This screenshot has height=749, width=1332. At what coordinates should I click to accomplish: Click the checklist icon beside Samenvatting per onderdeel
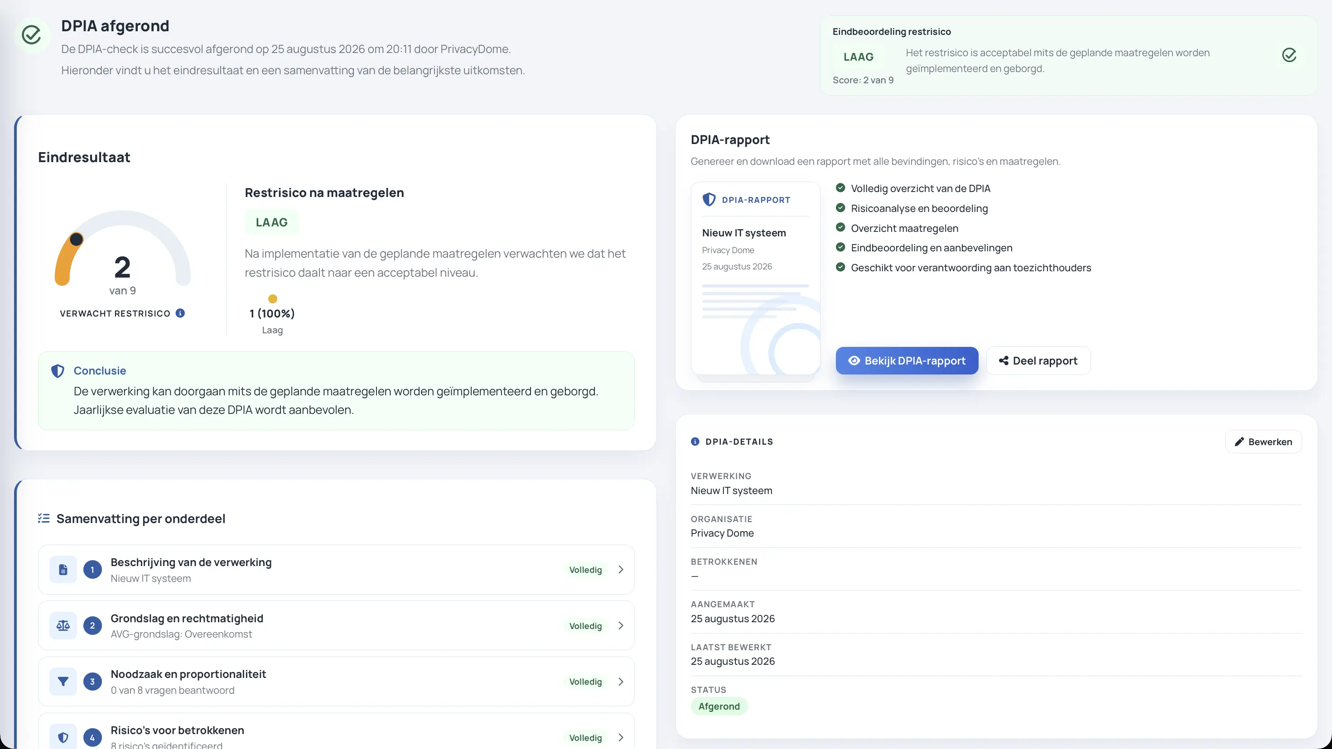pos(44,519)
